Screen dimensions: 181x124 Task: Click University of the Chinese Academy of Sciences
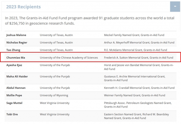tap(69, 58)
